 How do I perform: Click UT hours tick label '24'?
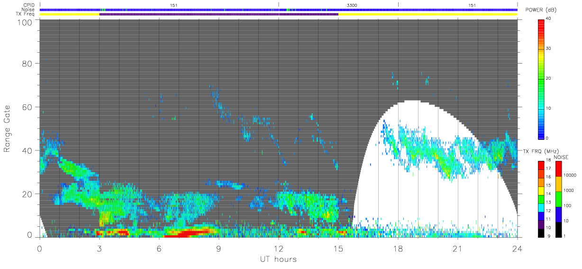tap(518, 248)
